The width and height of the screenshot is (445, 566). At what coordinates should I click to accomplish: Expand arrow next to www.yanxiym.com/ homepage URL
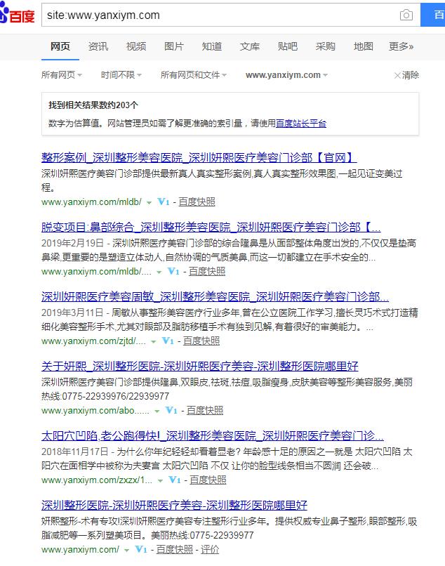click(126, 550)
